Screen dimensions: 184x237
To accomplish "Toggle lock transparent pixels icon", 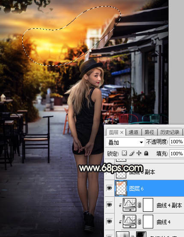I will pos(124,153).
